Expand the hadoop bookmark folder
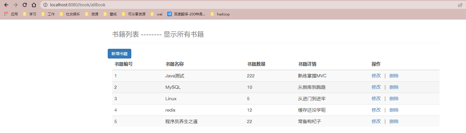Viewport: 466px width, 133px height. pos(220,14)
